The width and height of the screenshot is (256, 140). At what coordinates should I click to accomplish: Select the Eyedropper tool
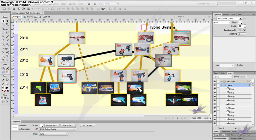[x=3, y=80]
